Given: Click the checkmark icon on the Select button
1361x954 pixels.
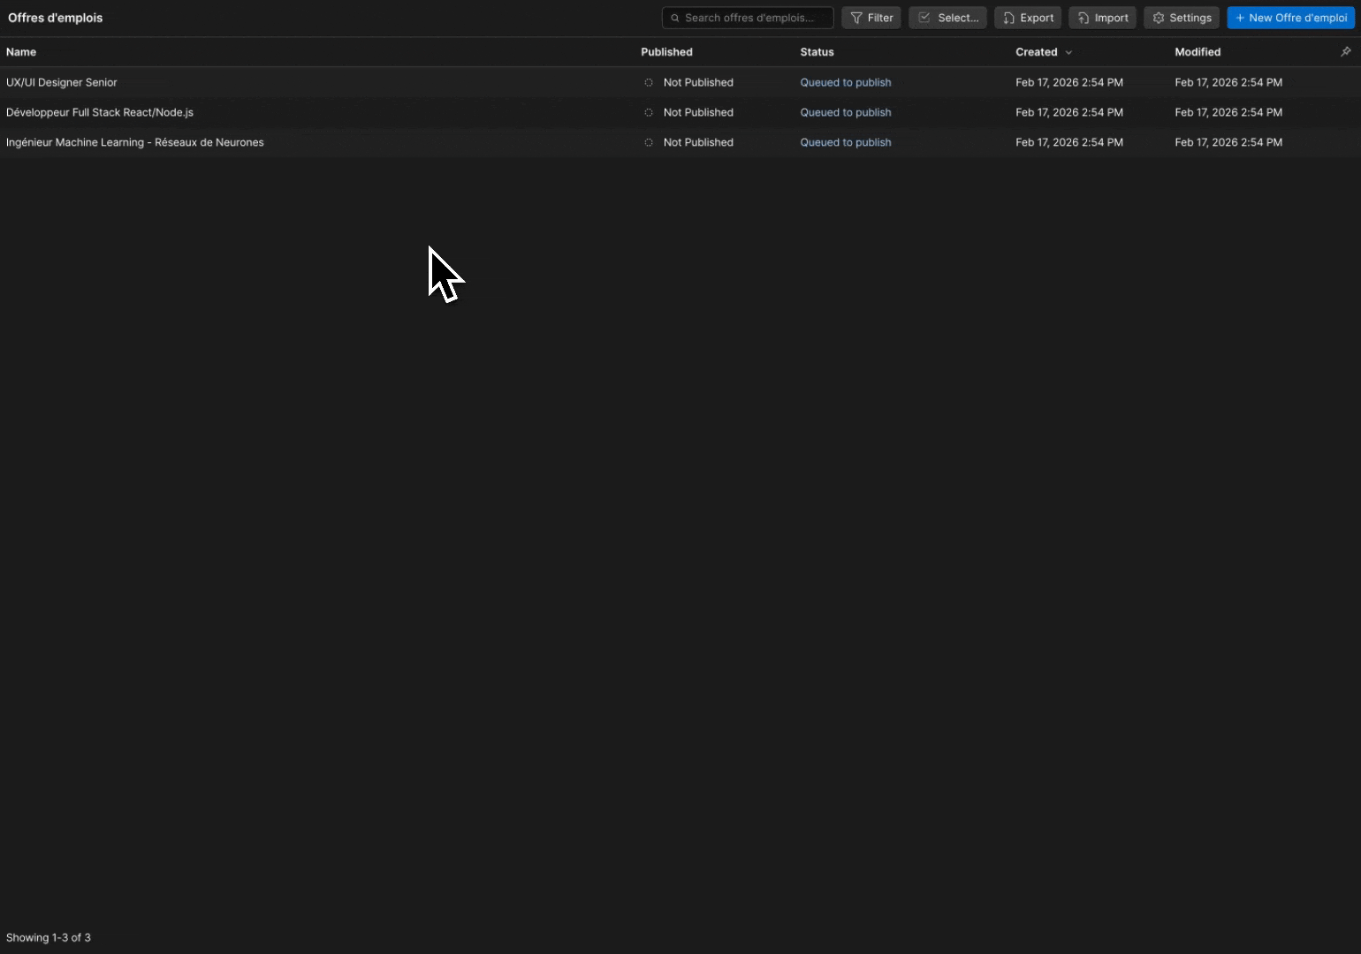Looking at the screenshot, I should coord(924,17).
